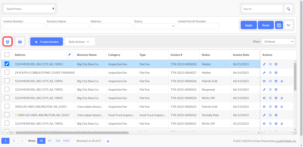The width and height of the screenshot is (303, 147).
Task: Show 100 rows per page
Action: point(58,141)
